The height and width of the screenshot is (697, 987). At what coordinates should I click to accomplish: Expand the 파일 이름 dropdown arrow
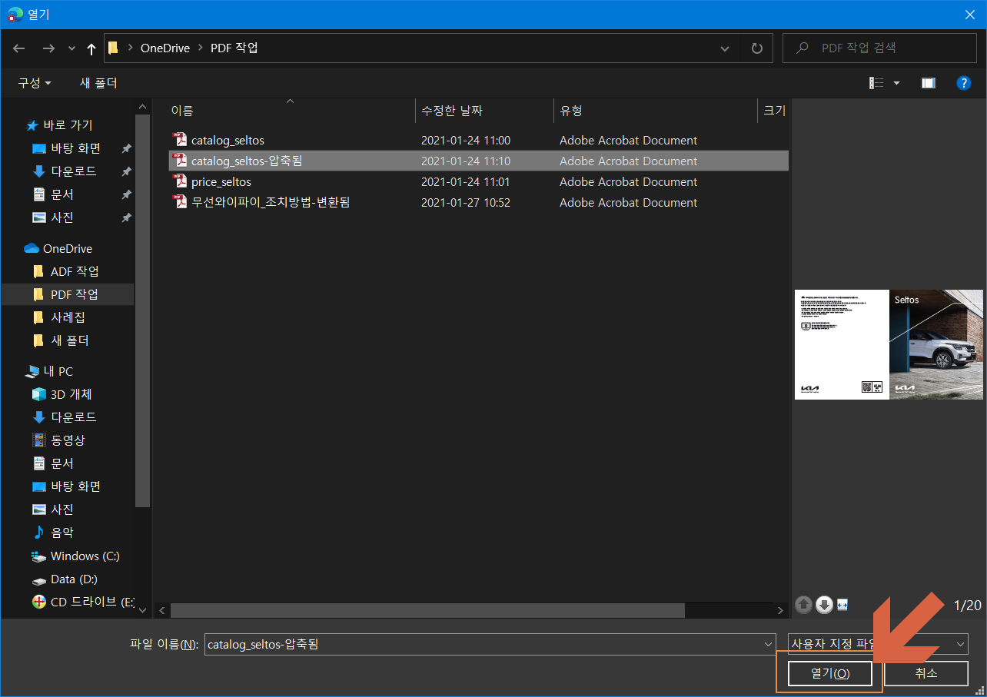[x=768, y=644]
